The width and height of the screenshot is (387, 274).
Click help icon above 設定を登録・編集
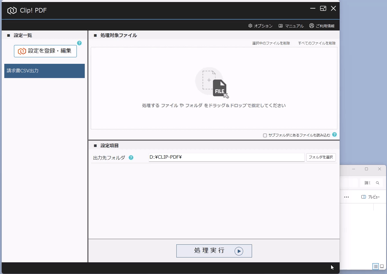pos(79,43)
